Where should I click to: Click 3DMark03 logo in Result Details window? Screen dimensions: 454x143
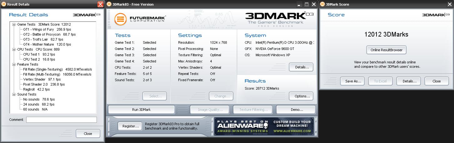click(x=87, y=15)
